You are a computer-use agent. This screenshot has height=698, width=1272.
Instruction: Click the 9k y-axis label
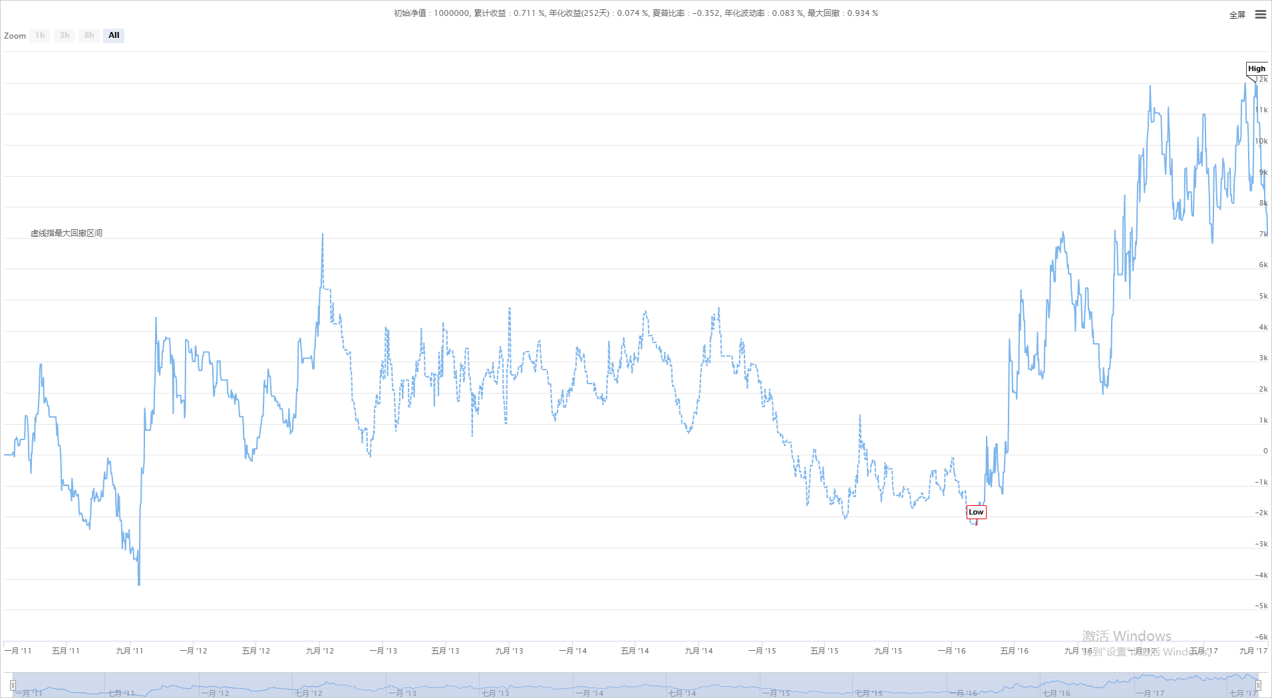(x=1263, y=172)
